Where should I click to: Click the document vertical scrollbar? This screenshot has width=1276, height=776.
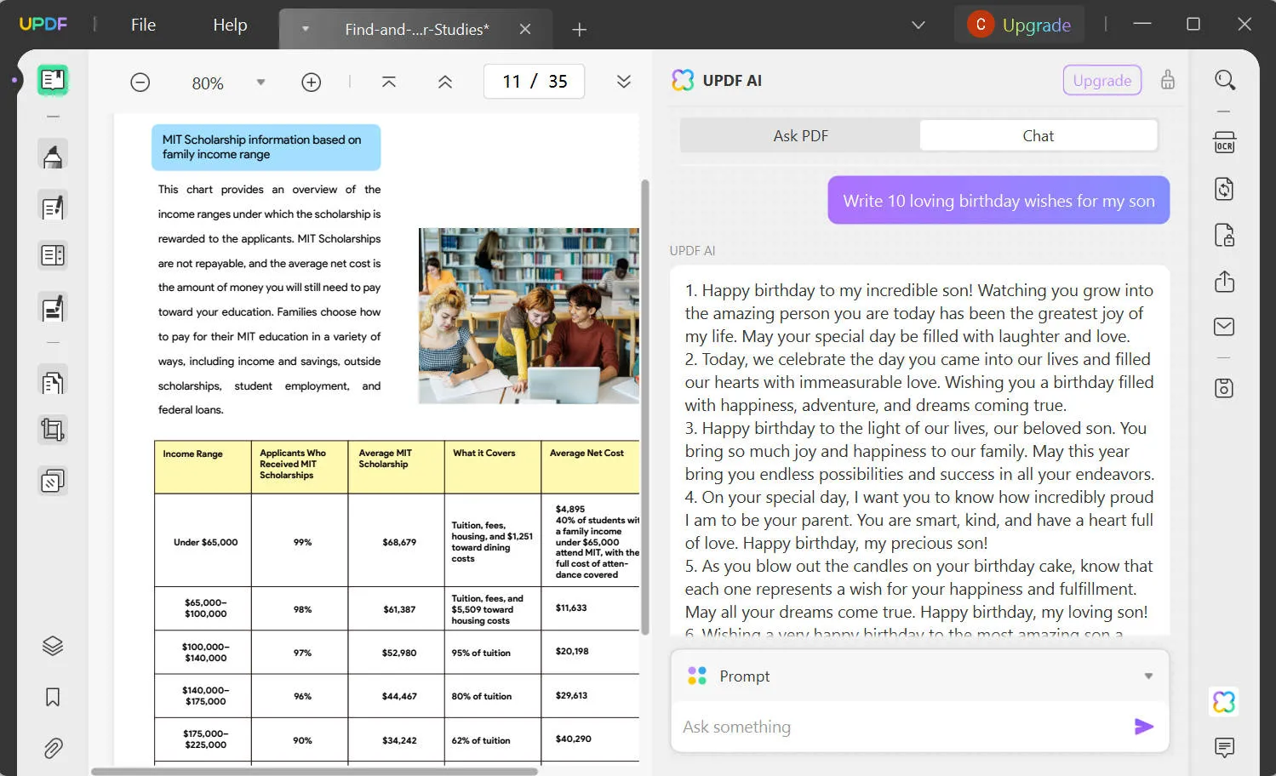coord(645,407)
